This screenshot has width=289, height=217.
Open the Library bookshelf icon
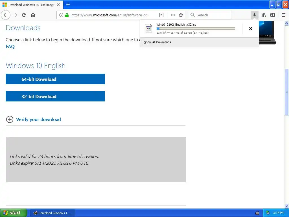pos(264,15)
